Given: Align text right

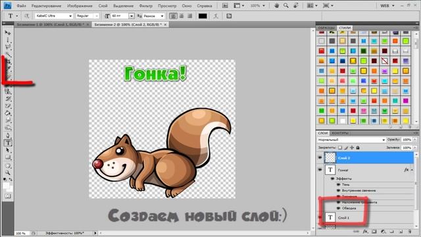Looking at the screenshot, I should (x=190, y=16).
